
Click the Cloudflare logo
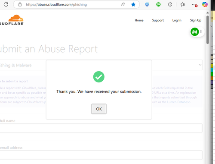(x=12, y=20)
